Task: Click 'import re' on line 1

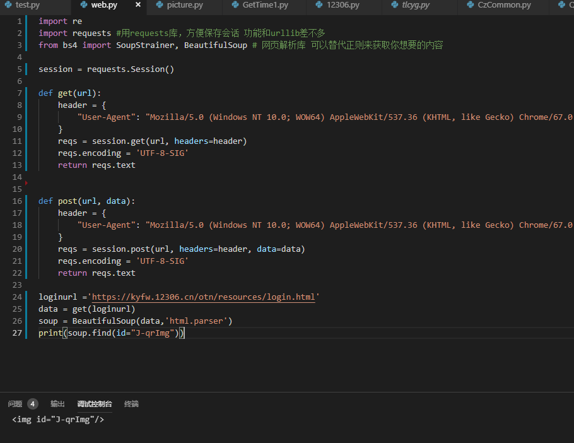Action: (60, 21)
